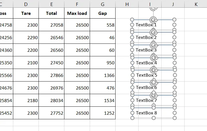Click the left-middle resize handle of TextBox 4
This screenshot has width=207, height=131.
(x=132, y=63)
